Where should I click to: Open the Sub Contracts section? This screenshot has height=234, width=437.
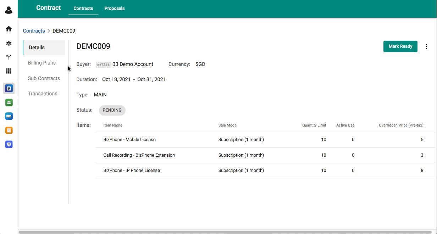(44, 78)
